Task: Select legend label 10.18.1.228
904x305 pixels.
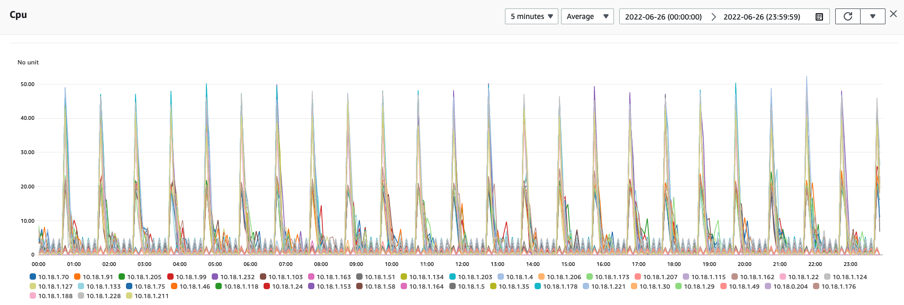Action: coord(104,296)
